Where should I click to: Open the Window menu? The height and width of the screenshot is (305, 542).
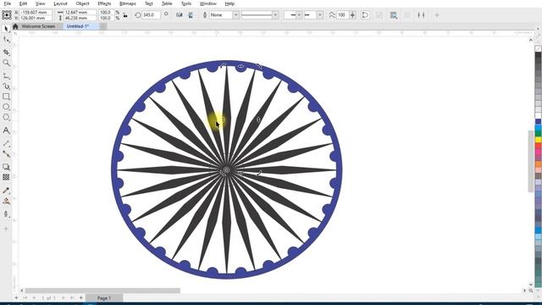208,3
